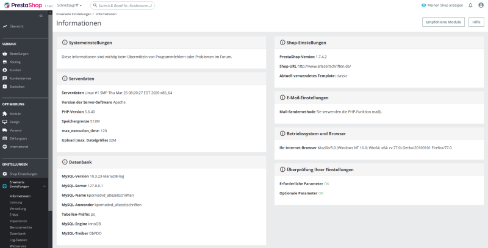Go to the Leistung submenu item
This screenshot has height=248, width=488.
[x=16, y=202]
